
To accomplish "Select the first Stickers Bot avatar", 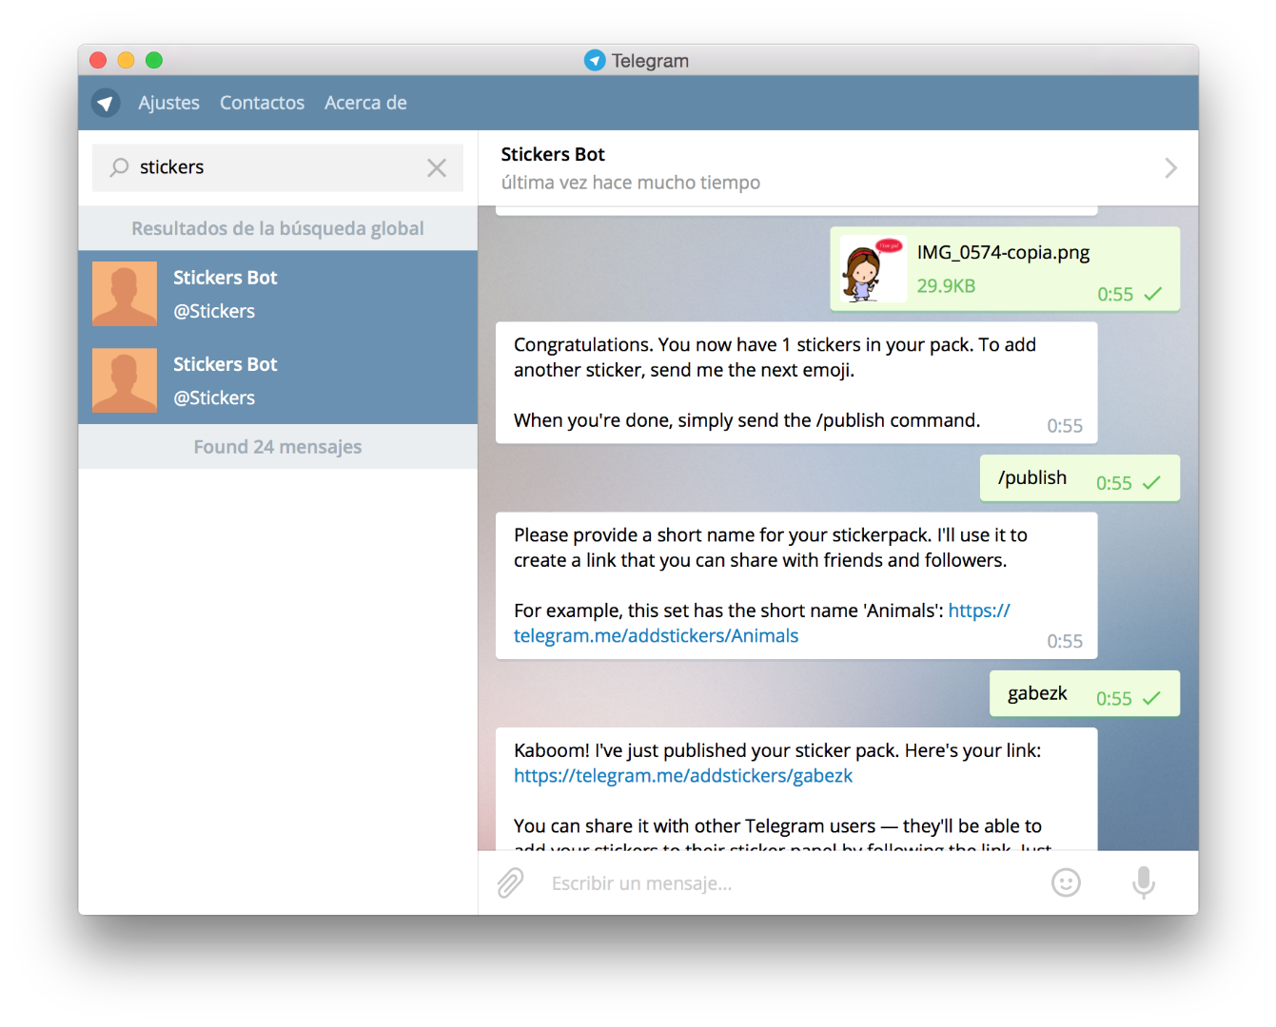I will [x=125, y=294].
